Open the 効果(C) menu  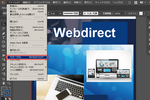point(77,2)
